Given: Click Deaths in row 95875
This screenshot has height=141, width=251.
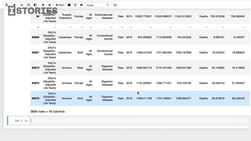Looking at the screenshot, I should (204, 98).
